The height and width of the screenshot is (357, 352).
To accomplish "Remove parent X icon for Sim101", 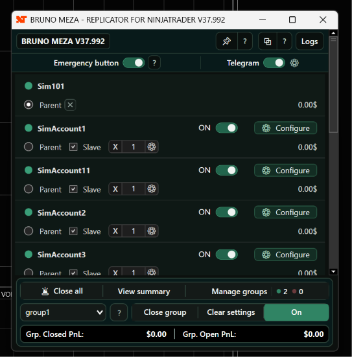I will click(x=70, y=105).
